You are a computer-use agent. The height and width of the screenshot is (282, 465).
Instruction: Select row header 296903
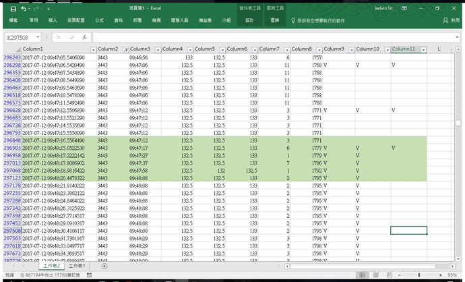[x=11, y=148]
